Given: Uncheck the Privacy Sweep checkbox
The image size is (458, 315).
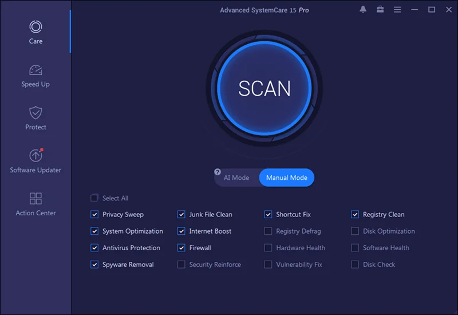Looking at the screenshot, I should coord(94,215).
